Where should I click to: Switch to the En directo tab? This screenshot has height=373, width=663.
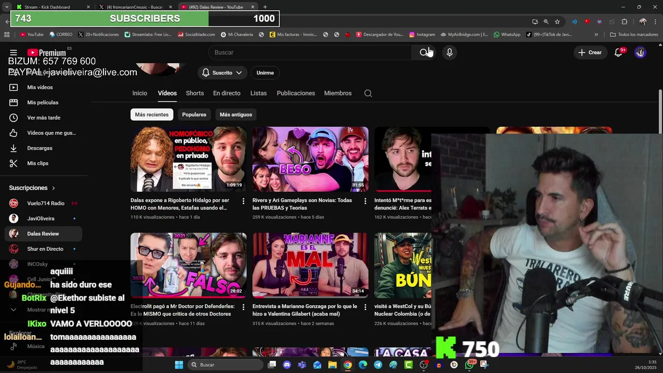coord(226,93)
